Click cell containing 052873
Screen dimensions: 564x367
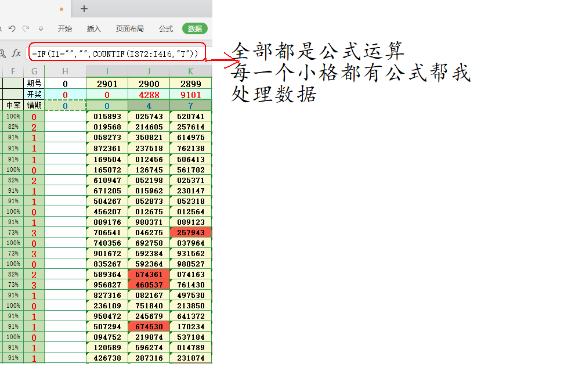149,201
